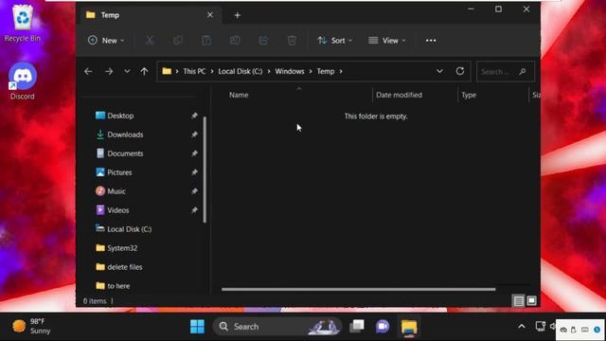Click pin icon next to Pictures
The height and width of the screenshot is (341, 606).
pos(194,172)
